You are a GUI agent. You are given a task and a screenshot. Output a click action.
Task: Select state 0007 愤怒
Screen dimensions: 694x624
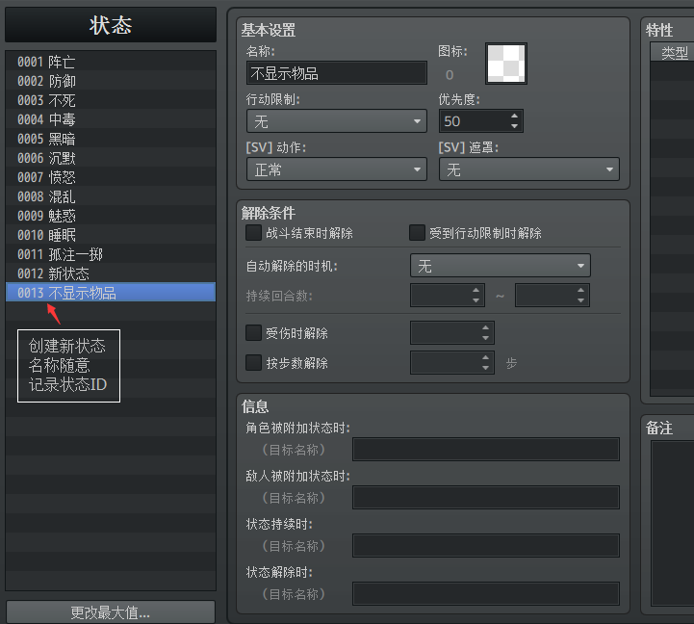[x=111, y=177]
